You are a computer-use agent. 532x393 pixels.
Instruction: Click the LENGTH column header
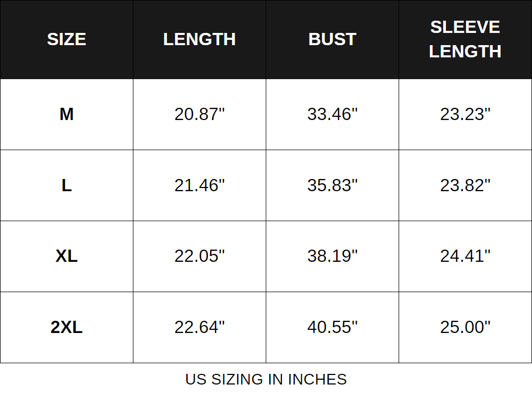pos(199,39)
